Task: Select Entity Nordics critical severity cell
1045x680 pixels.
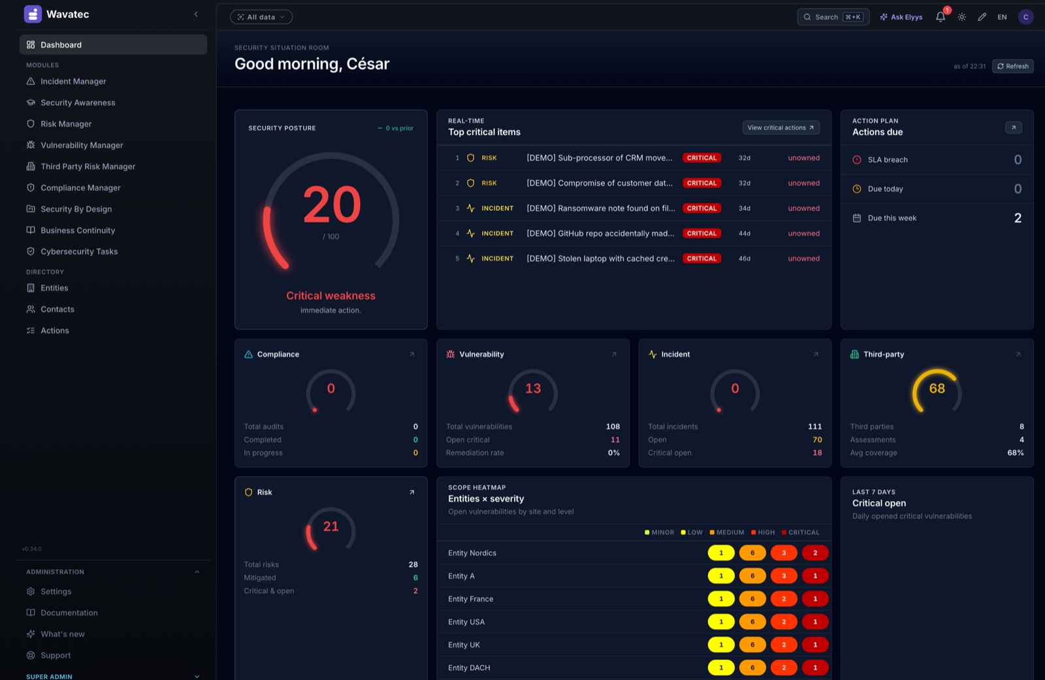Action: click(815, 553)
